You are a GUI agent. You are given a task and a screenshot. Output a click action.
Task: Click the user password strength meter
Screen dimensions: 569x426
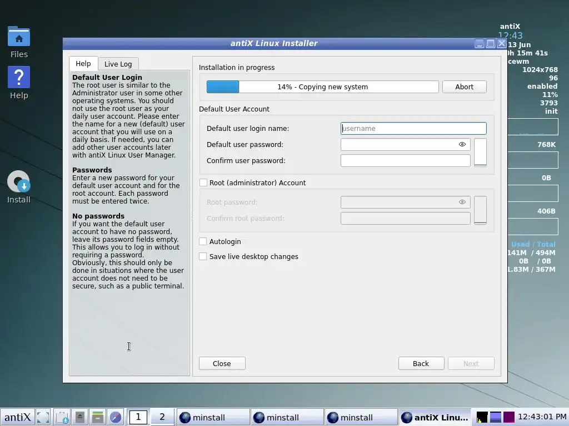click(x=480, y=152)
